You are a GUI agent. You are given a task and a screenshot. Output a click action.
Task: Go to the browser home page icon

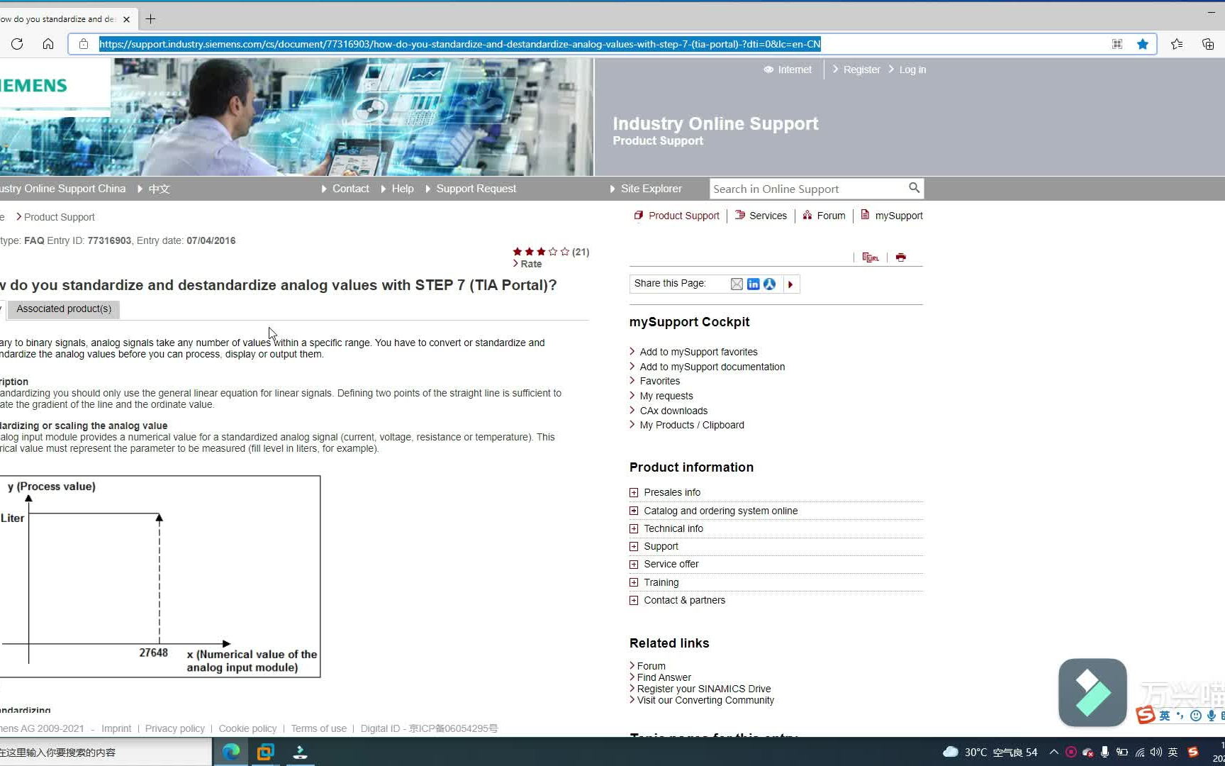click(x=48, y=44)
